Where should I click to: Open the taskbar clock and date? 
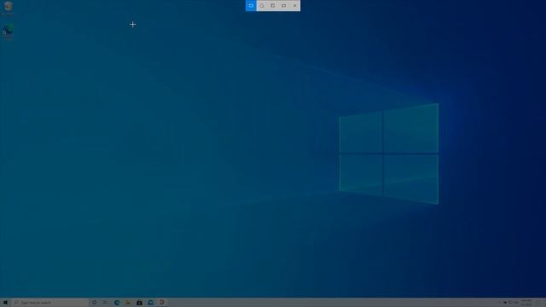click(x=526, y=303)
